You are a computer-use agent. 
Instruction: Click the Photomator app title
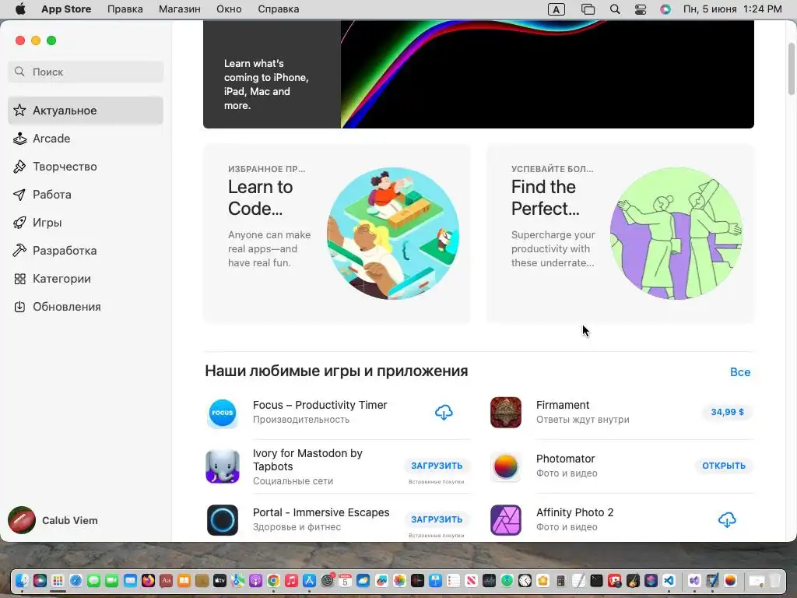565,459
